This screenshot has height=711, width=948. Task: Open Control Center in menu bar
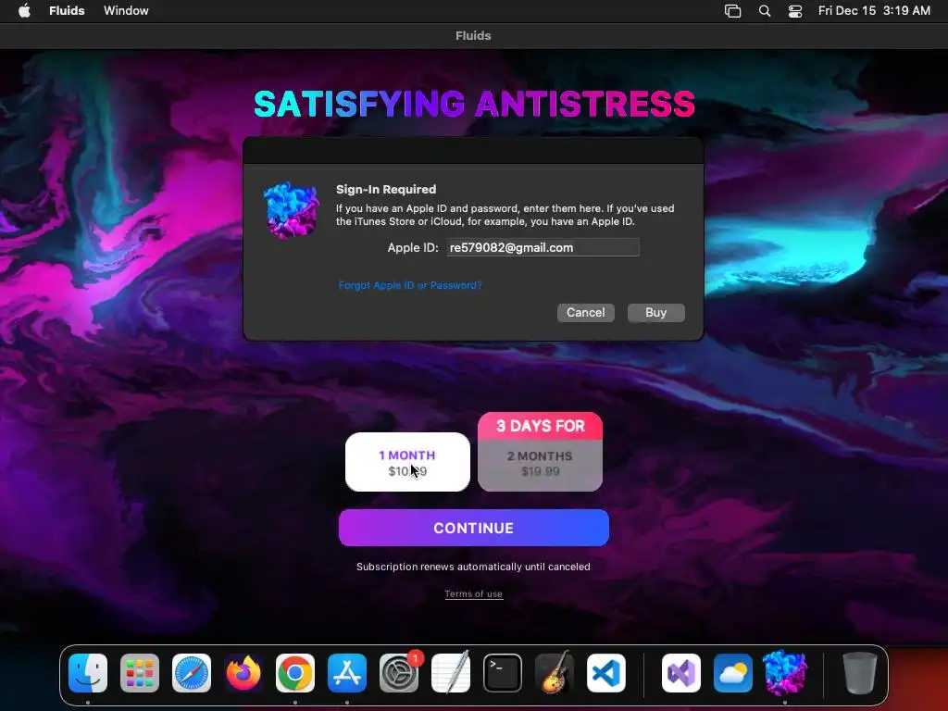[x=795, y=11]
